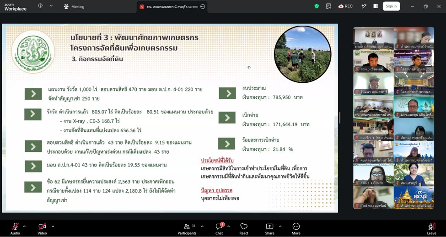Click slide title นโยบายที่ 3

[x=134, y=38]
